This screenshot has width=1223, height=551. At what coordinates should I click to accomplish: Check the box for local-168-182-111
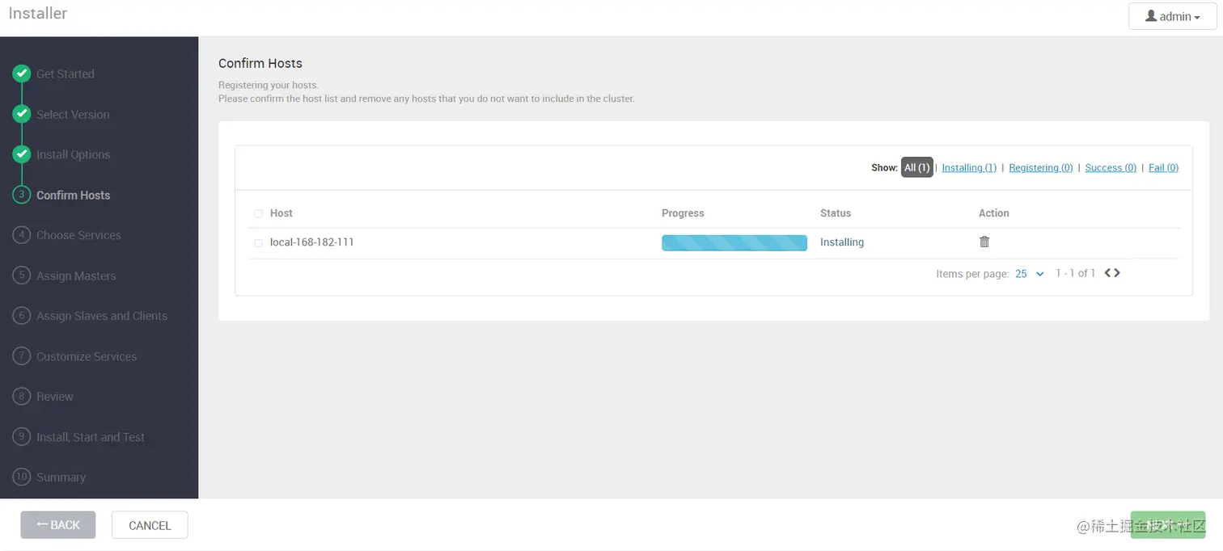click(258, 242)
